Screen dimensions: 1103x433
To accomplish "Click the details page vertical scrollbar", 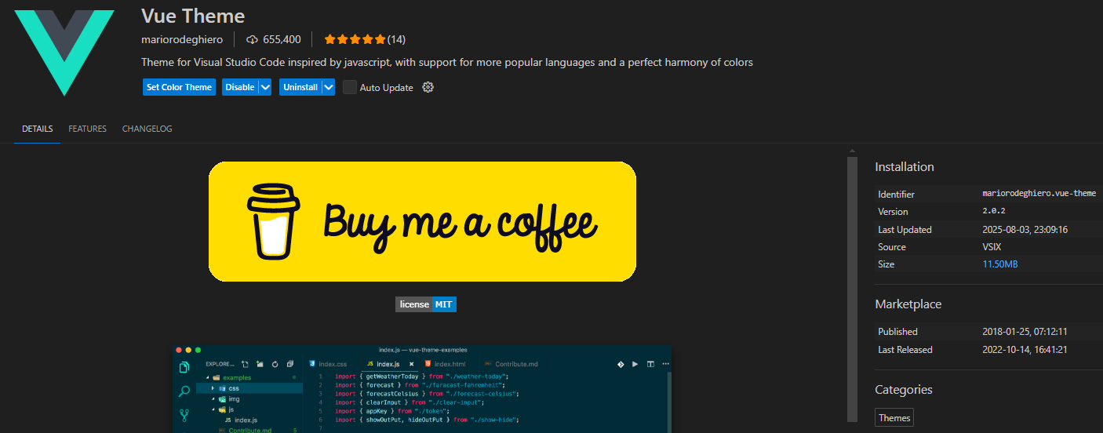I will [x=852, y=289].
